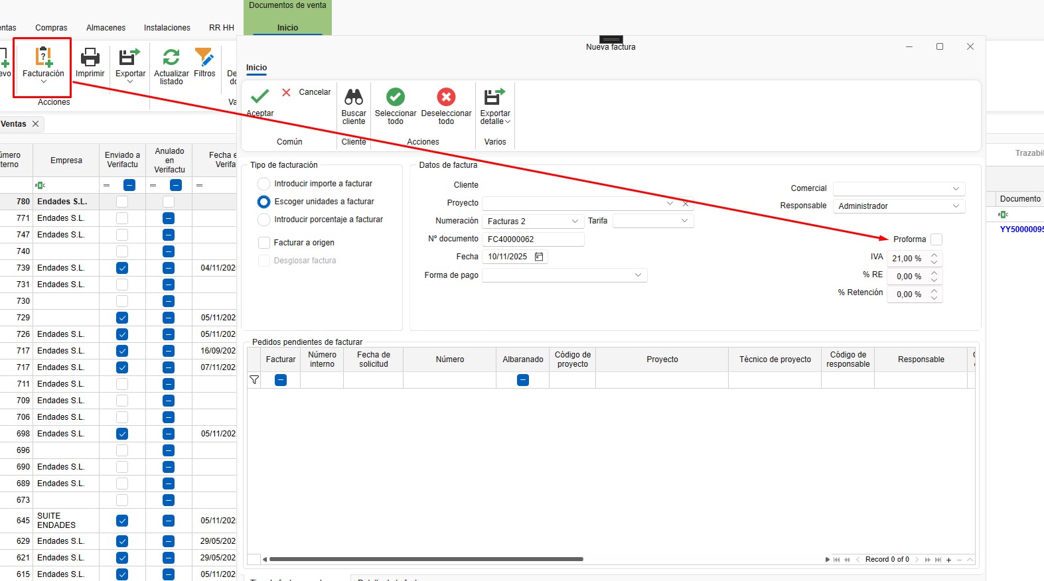Open the Compras menu
Viewport: 1044px width, 581px height.
[51, 28]
